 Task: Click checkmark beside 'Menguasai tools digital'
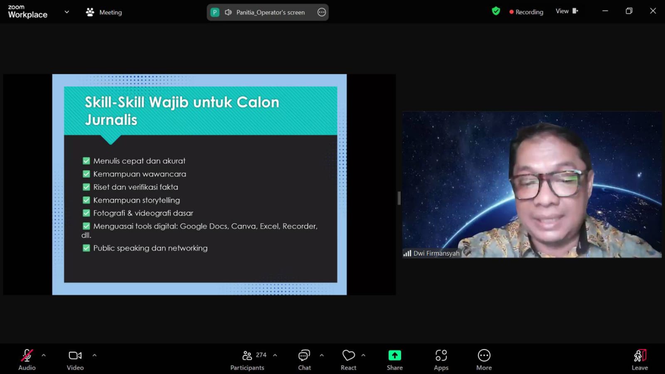coord(86,226)
